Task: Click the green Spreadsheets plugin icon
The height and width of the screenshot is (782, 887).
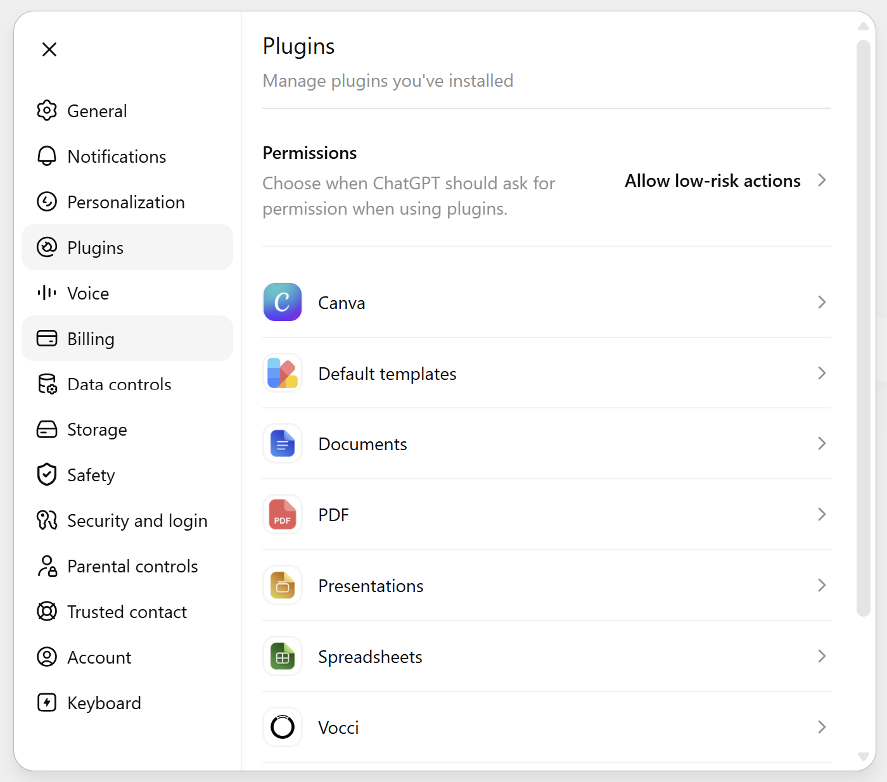Action: click(283, 657)
